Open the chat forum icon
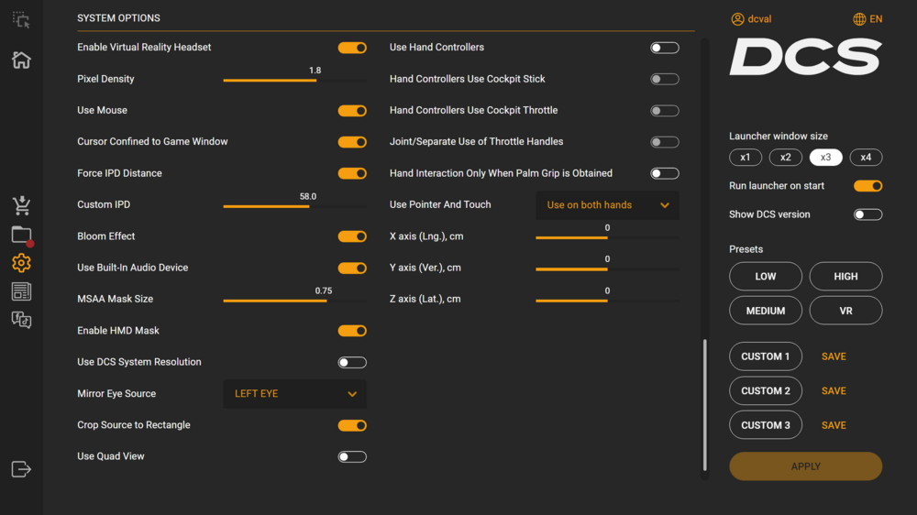917x515 pixels. [x=21, y=320]
